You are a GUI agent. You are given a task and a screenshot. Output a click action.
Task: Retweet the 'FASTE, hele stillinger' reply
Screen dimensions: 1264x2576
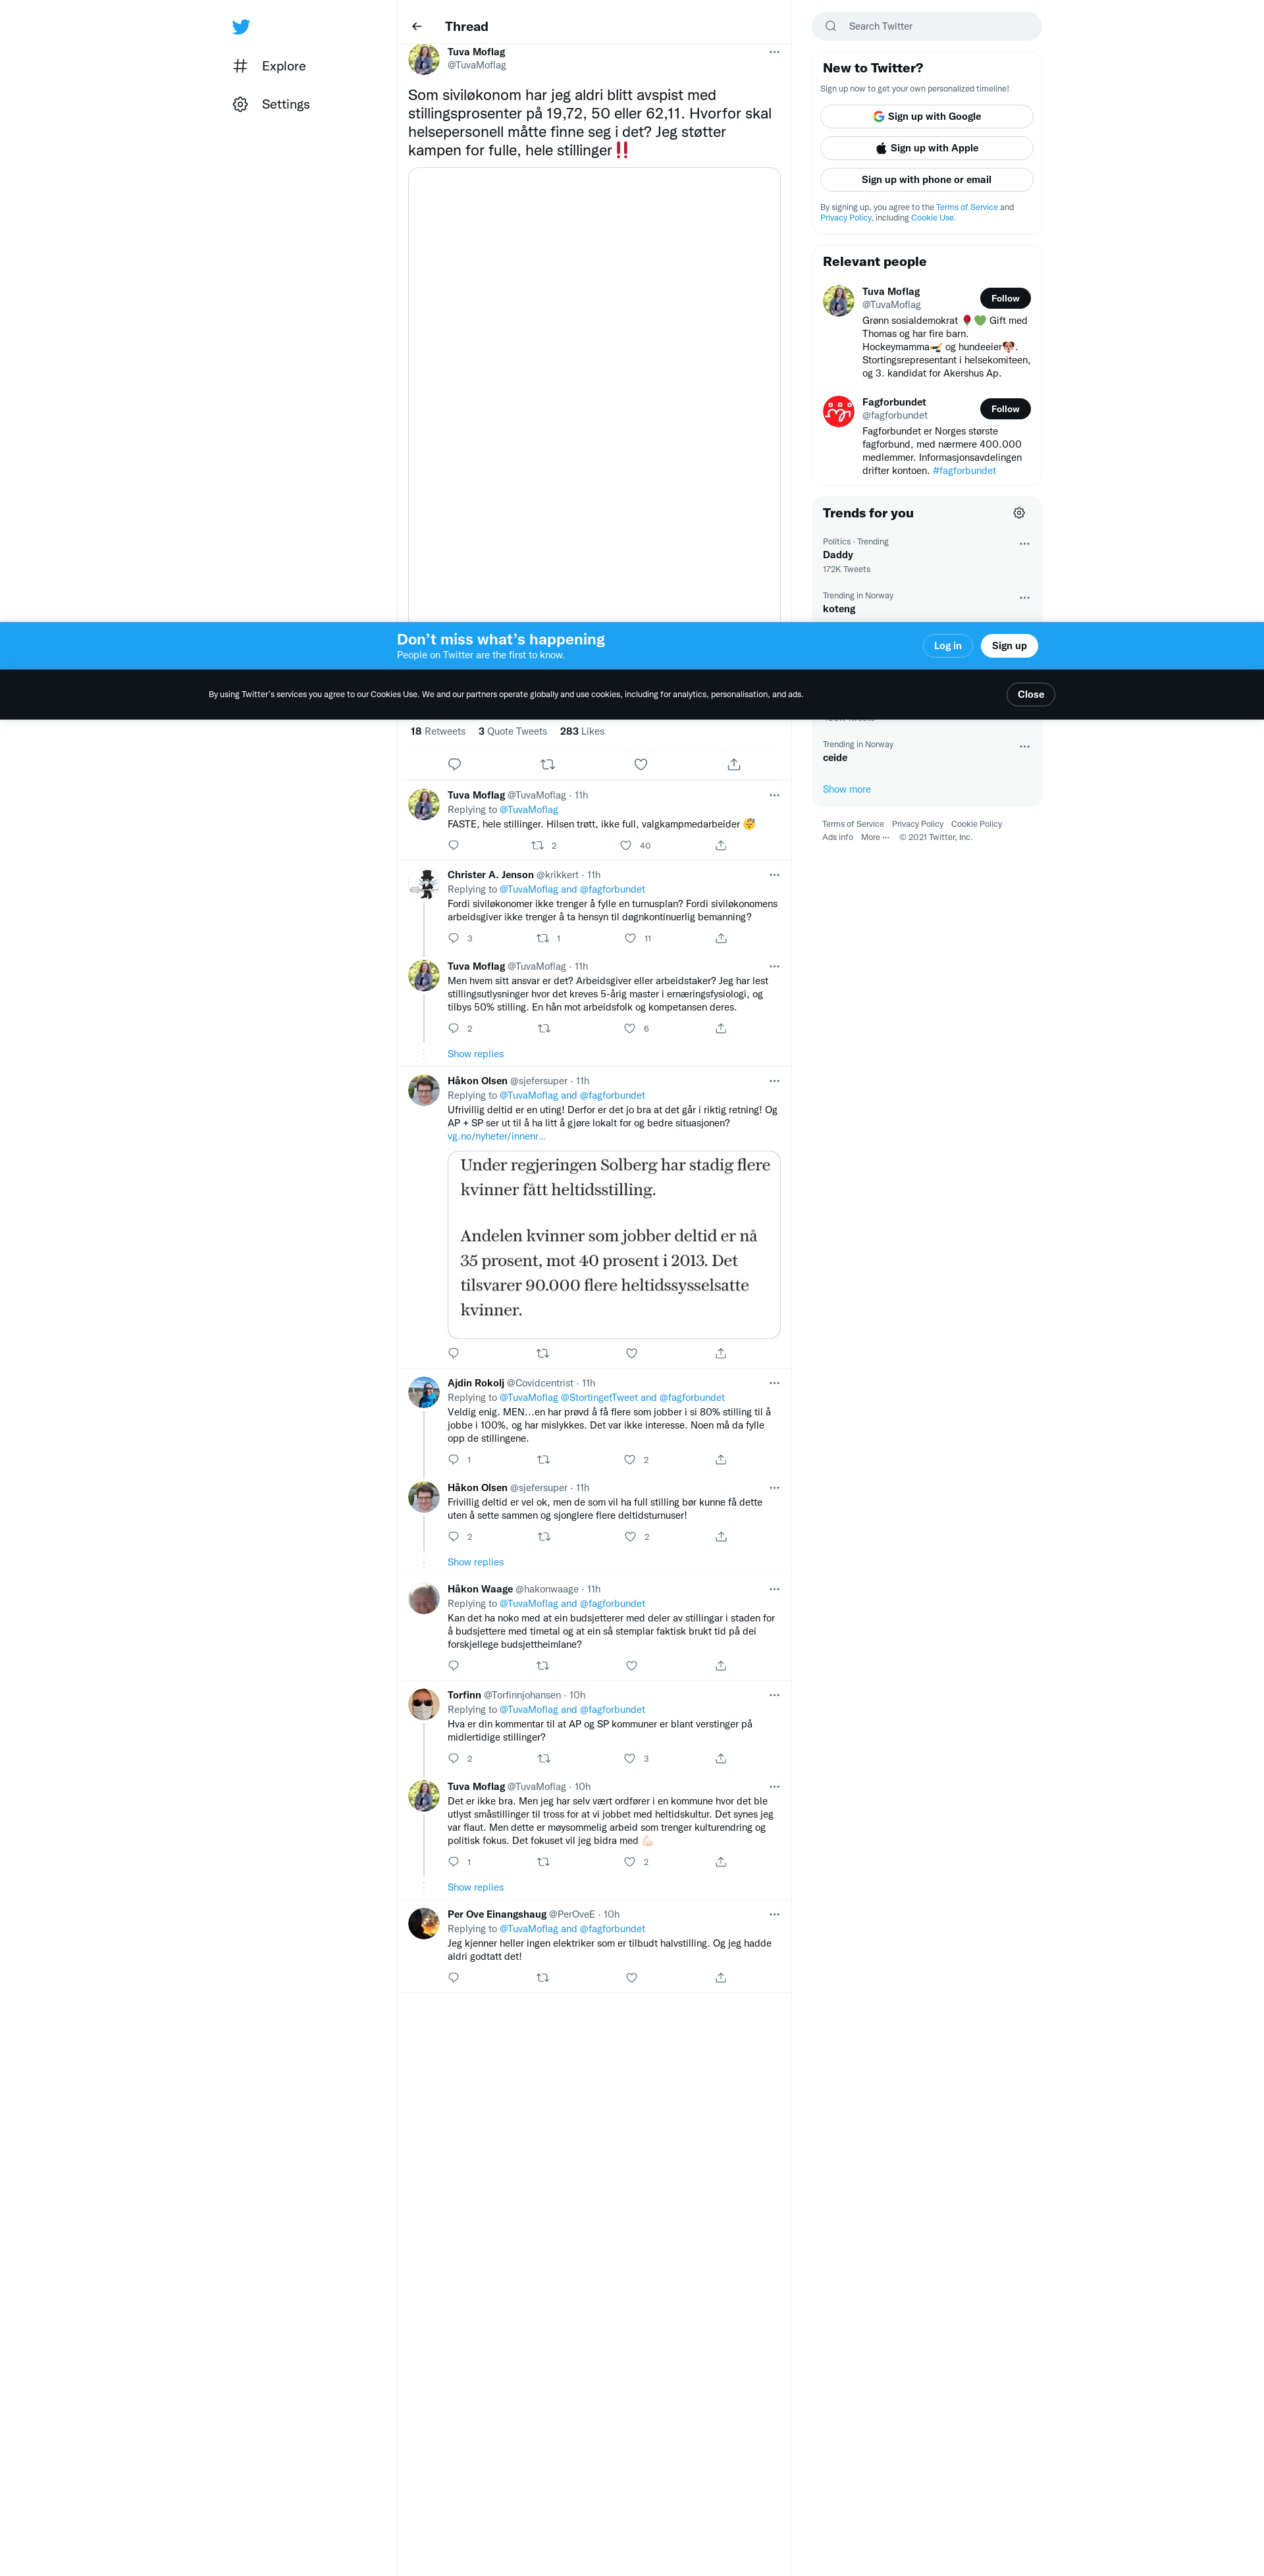coord(537,846)
